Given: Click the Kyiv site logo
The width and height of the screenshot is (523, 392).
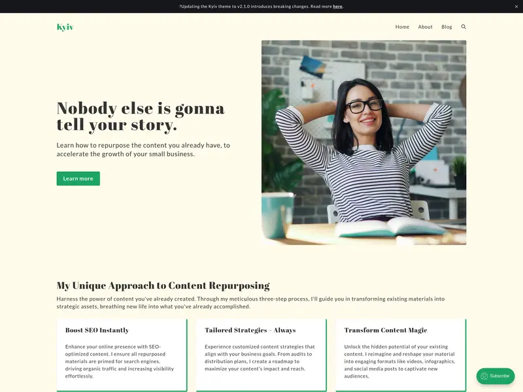Looking at the screenshot, I should pyautogui.click(x=65, y=27).
